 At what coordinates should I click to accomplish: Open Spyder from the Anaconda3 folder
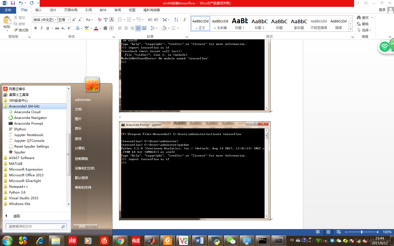[20, 152]
